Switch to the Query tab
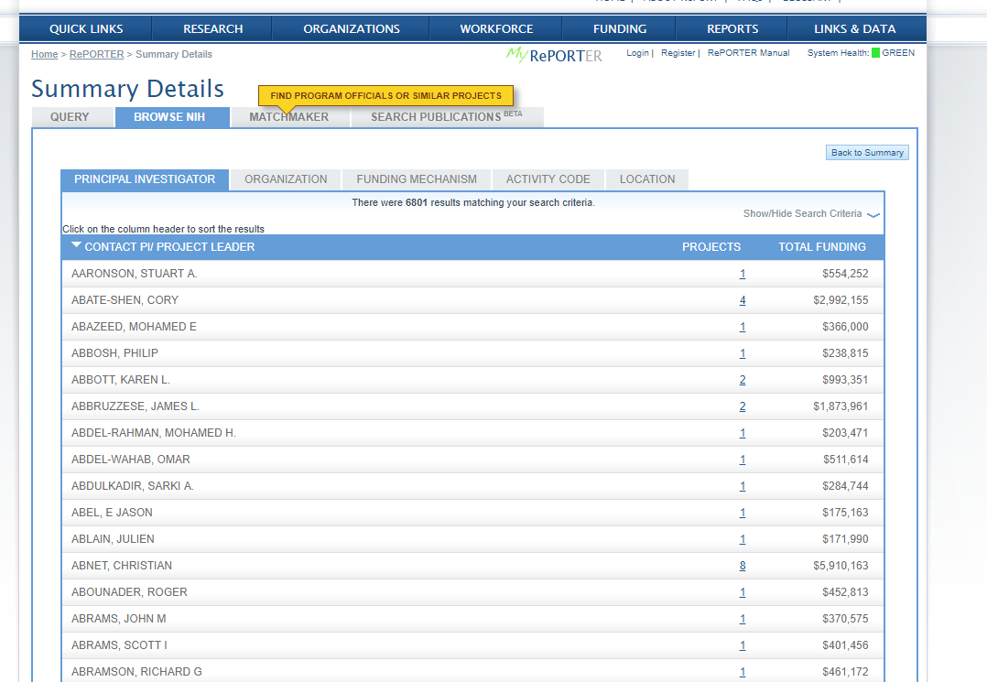 pyautogui.click(x=70, y=117)
